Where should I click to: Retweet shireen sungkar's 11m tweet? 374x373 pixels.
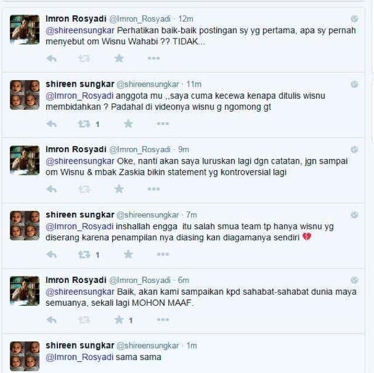click(84, 124)
